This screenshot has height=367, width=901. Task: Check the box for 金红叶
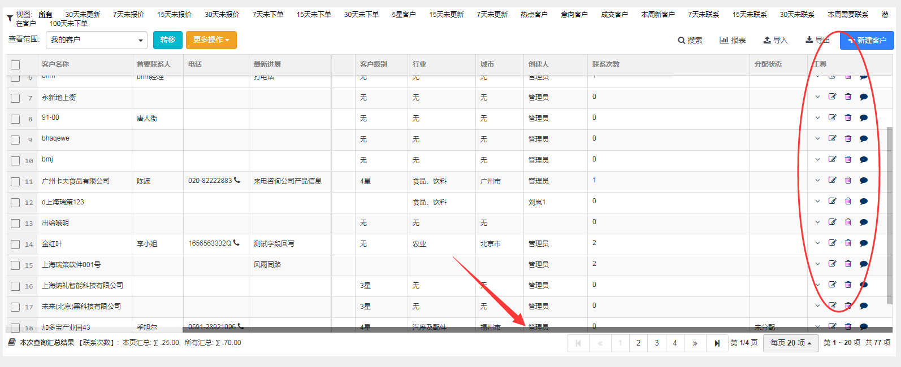click(15, 244)
